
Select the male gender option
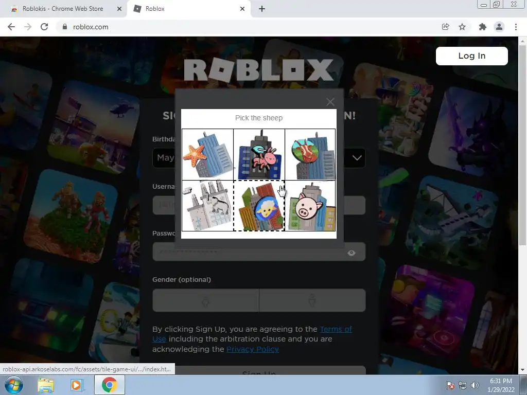tap(312, 300)
